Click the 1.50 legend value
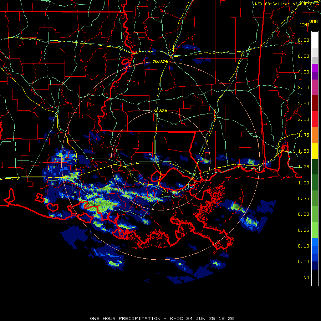This screenshot has height=321, width=321. (x=304, y=151)
